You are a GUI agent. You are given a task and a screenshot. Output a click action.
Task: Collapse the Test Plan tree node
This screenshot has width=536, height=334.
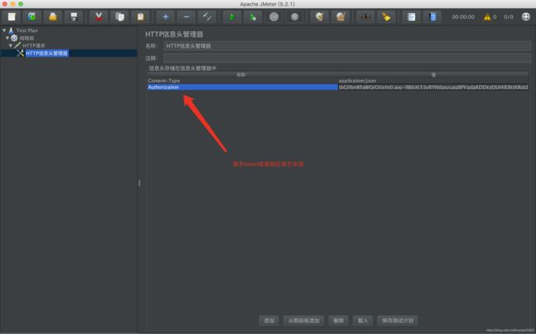tap(4, 30)
